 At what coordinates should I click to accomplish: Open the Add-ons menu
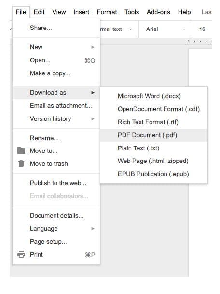(158, 12)
